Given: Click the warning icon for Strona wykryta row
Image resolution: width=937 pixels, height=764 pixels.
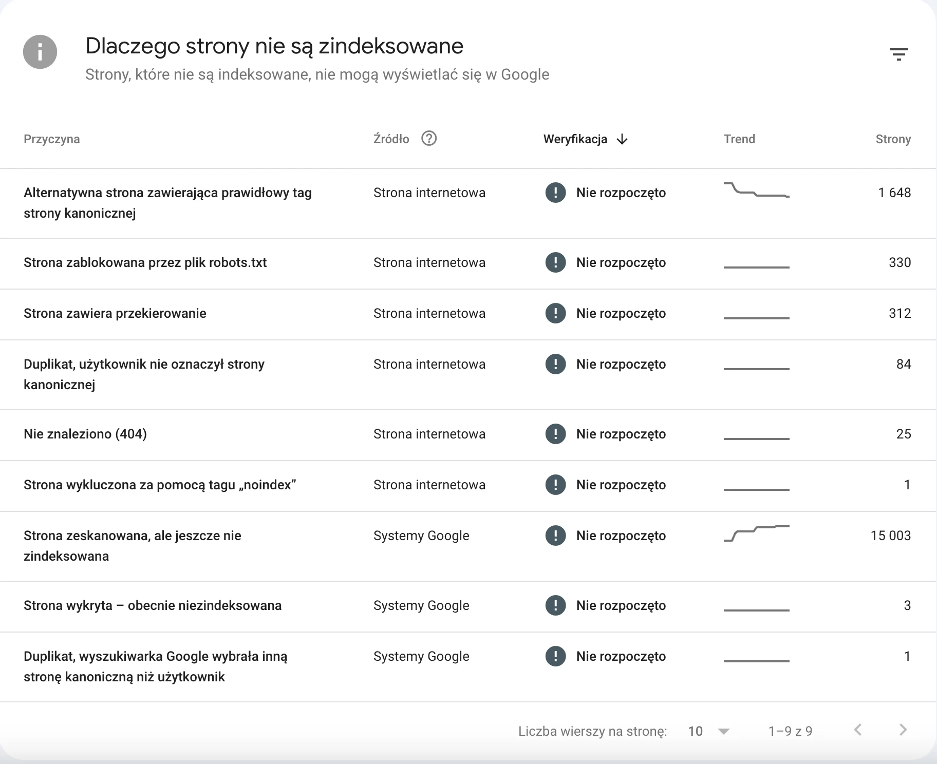Looking at the screenshot, I should 556,605.
